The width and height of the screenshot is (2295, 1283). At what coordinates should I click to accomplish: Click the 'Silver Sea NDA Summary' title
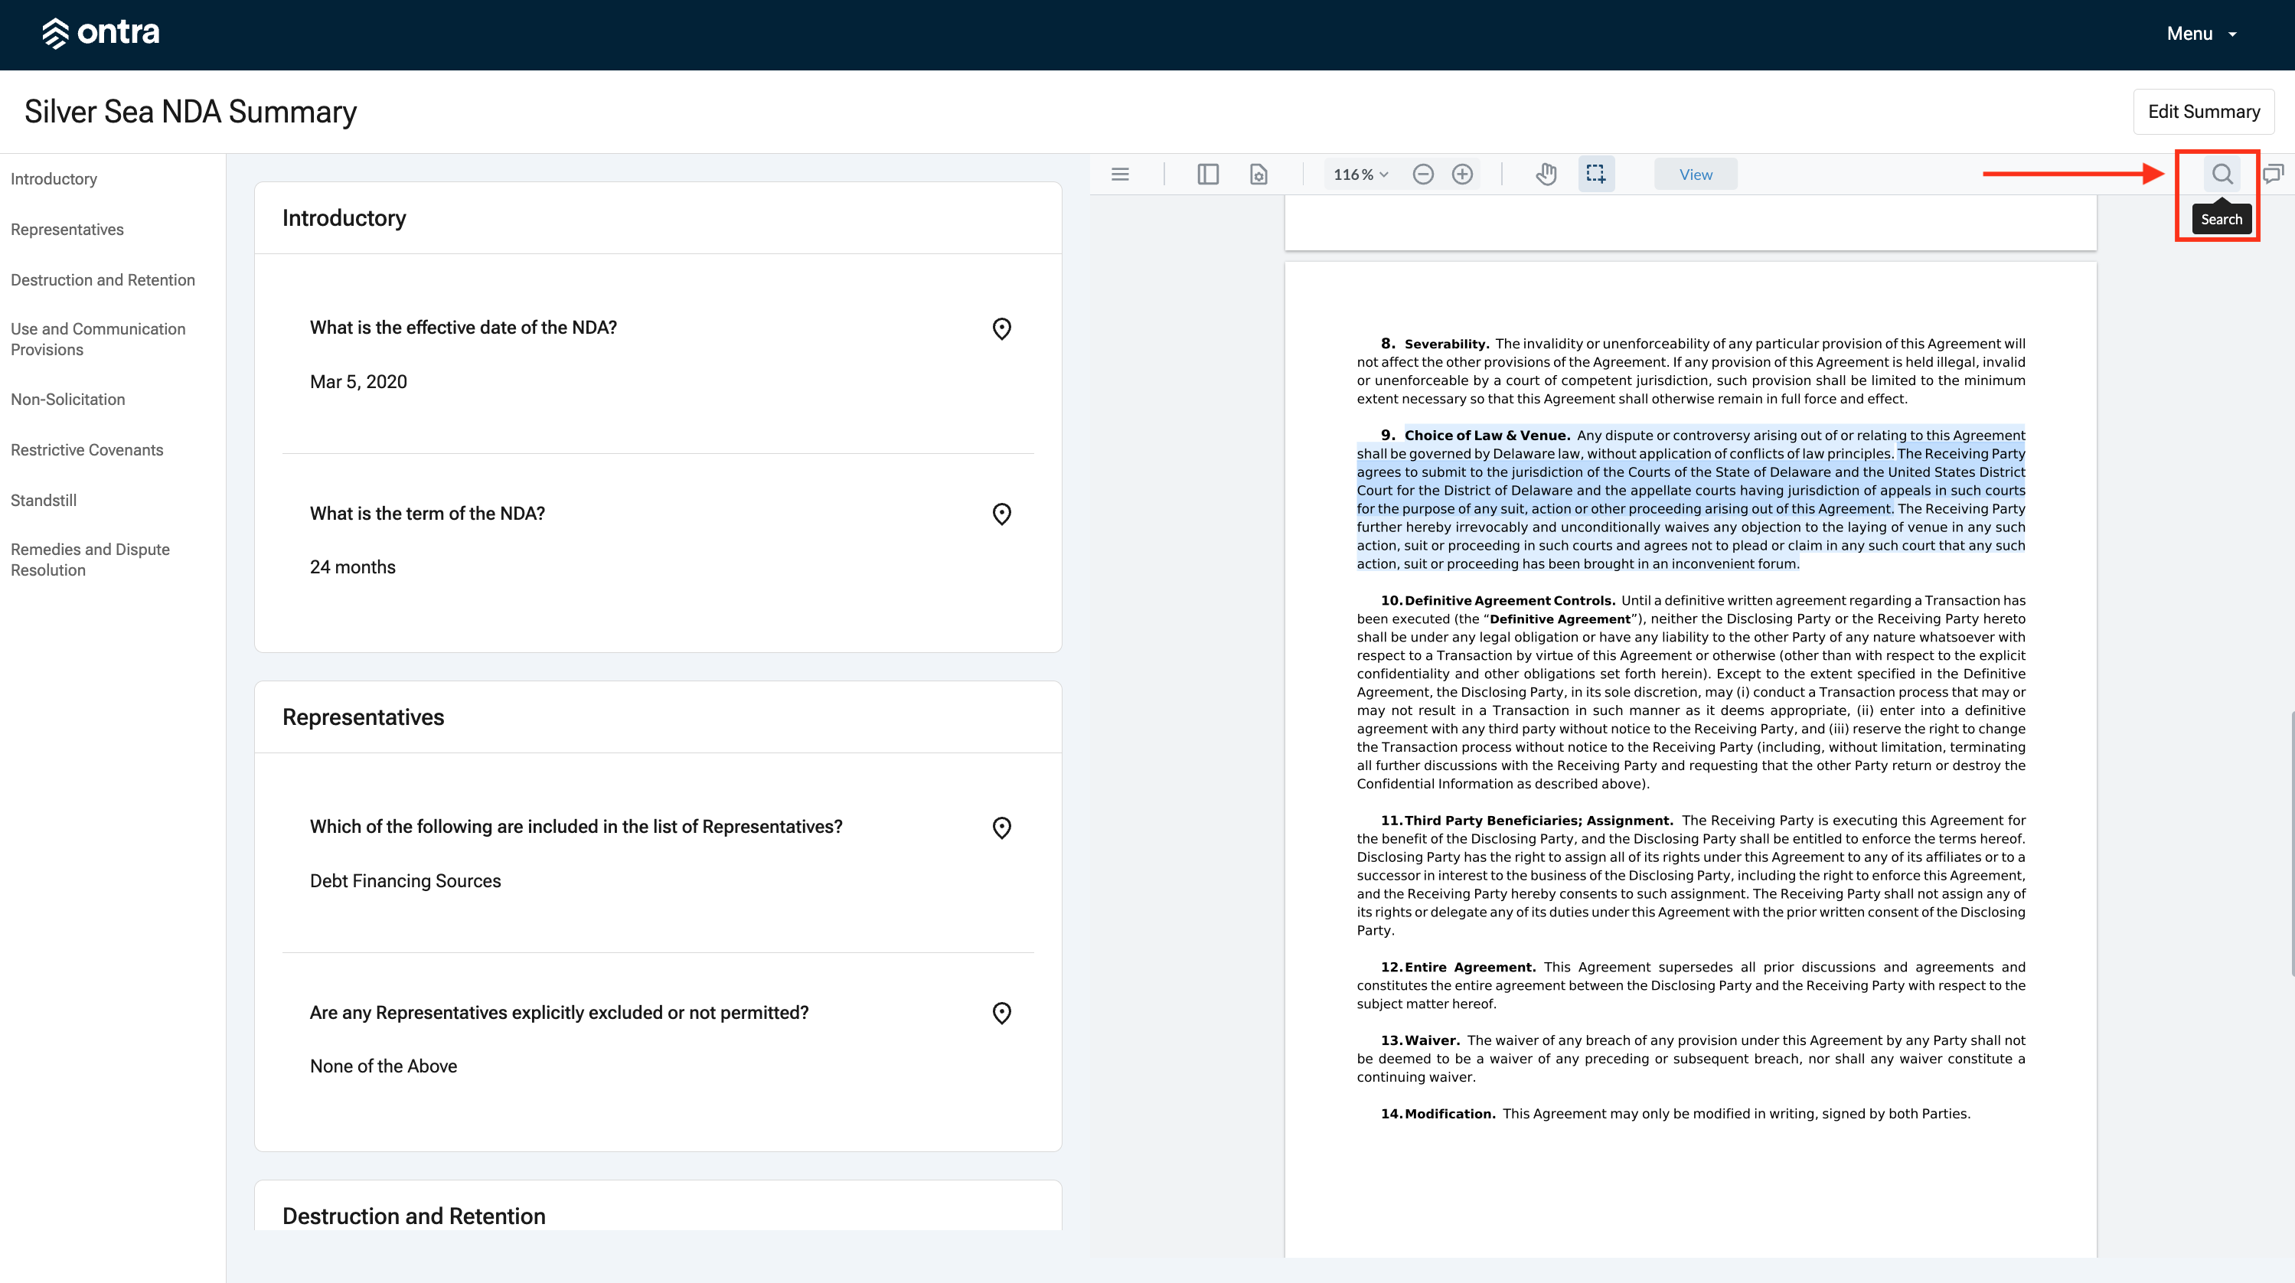pyautogui.click(x=191, y=111)
